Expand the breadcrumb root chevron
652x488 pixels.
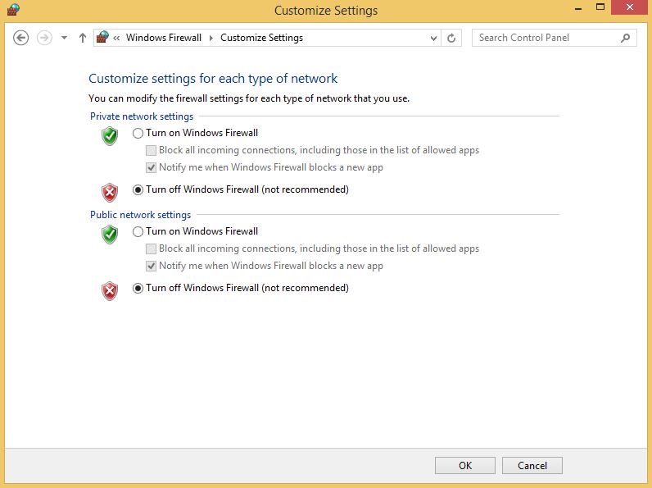pos(117,38)
